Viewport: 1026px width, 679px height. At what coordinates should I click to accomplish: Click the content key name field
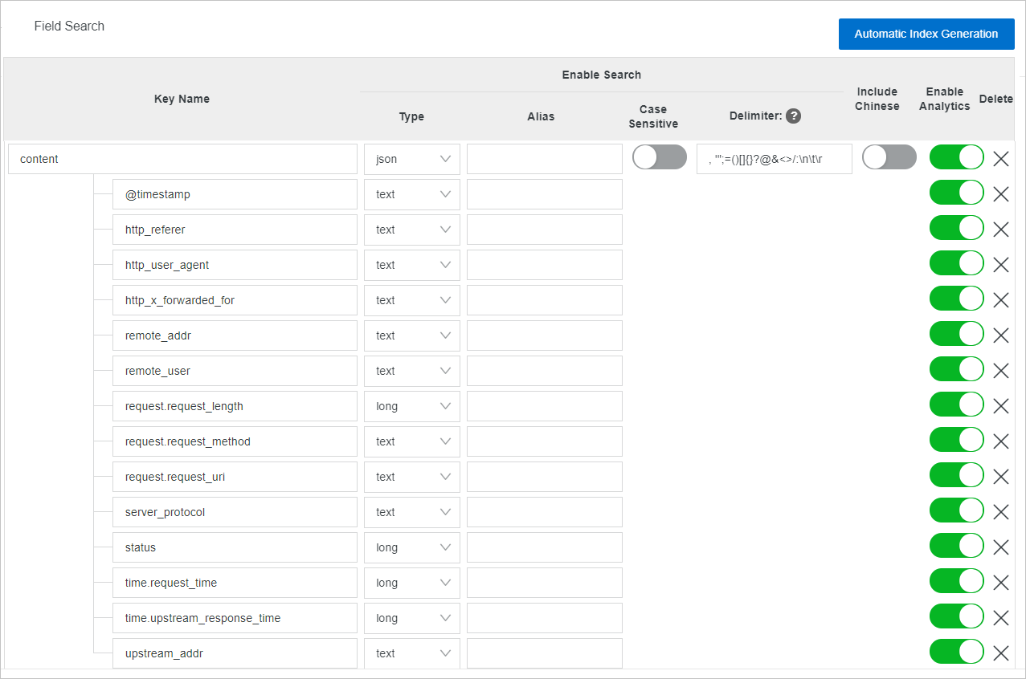click(x=182, y=159)
